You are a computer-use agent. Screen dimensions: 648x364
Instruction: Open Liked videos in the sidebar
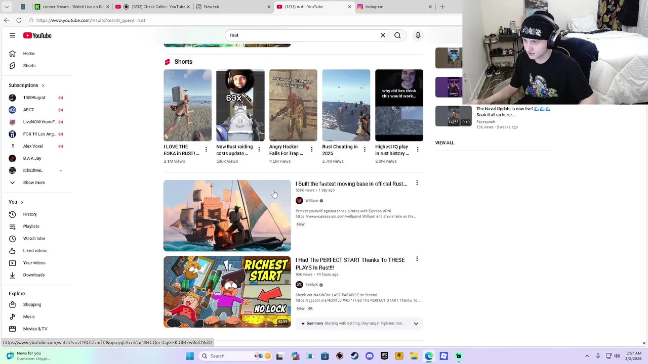35,251
